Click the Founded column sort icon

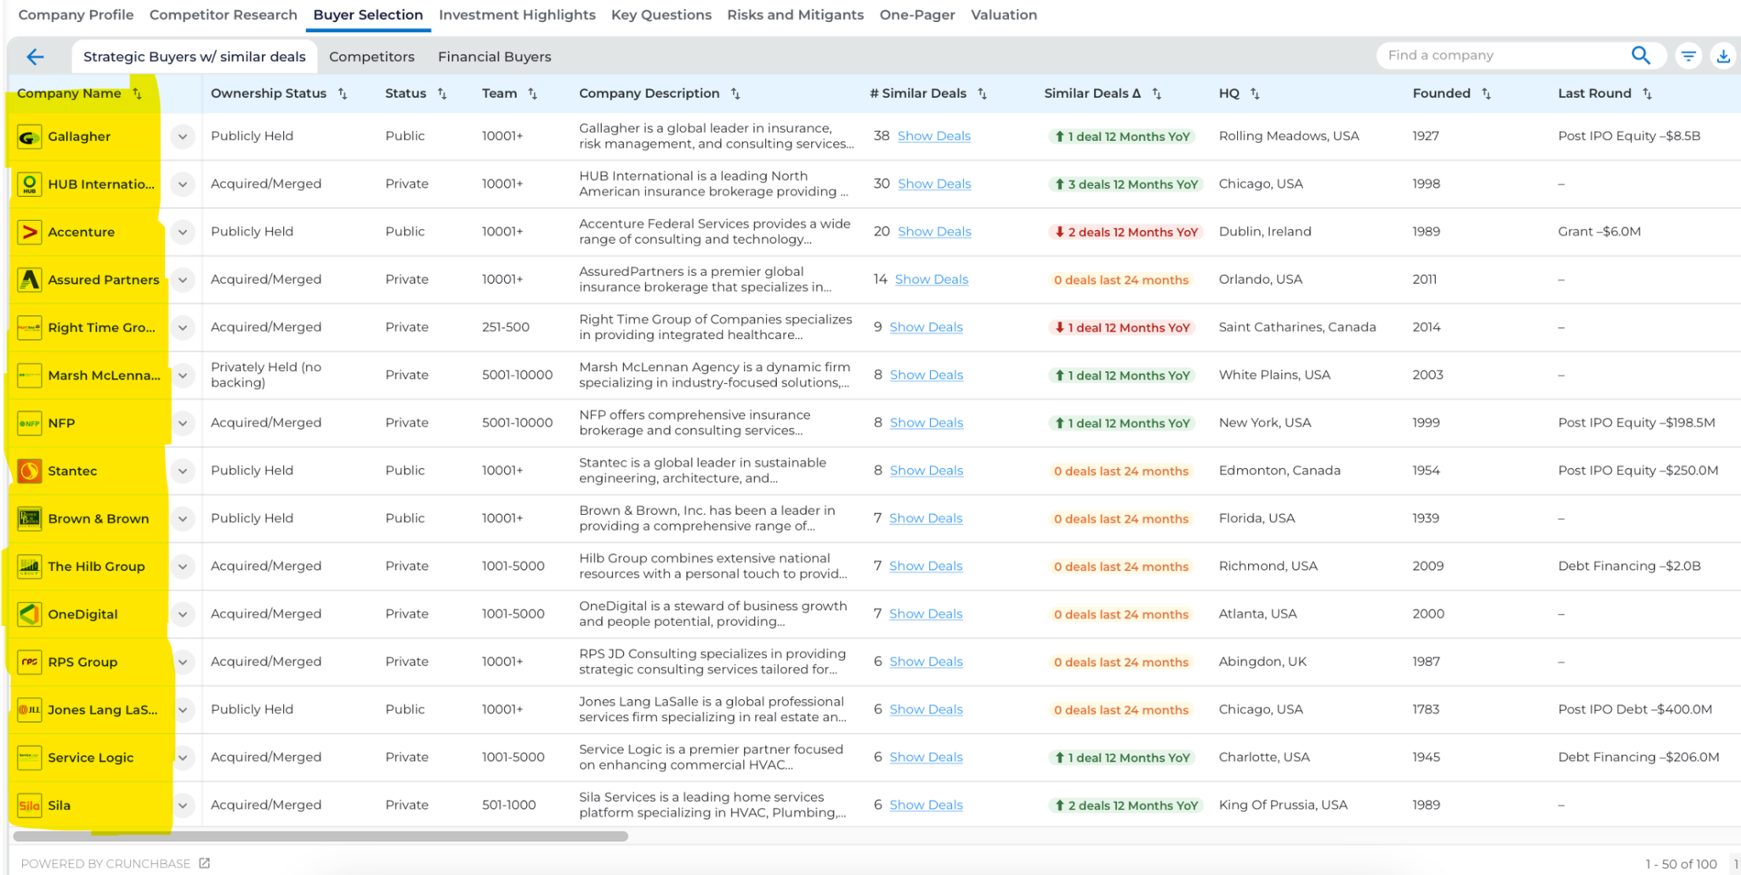1486,93
